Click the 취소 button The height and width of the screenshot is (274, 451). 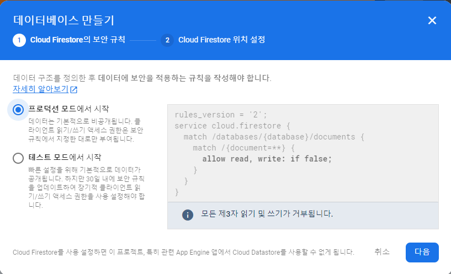[382, 252]
